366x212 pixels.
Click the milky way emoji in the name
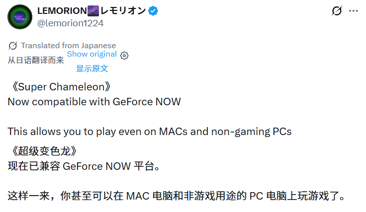pos(93,11)
